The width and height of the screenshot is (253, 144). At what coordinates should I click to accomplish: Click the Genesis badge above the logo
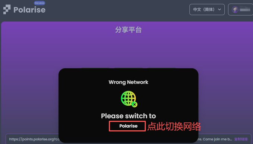[39, 3]
